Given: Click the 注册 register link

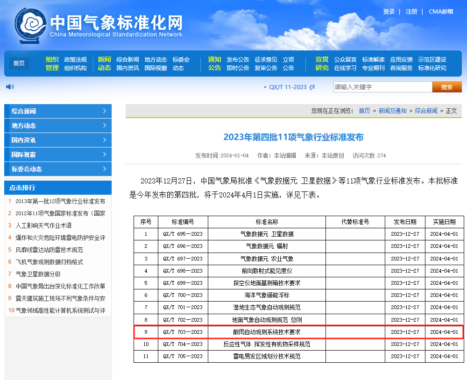Looking at the screenshot, I should pyautogui.click(x=411, y=12).
